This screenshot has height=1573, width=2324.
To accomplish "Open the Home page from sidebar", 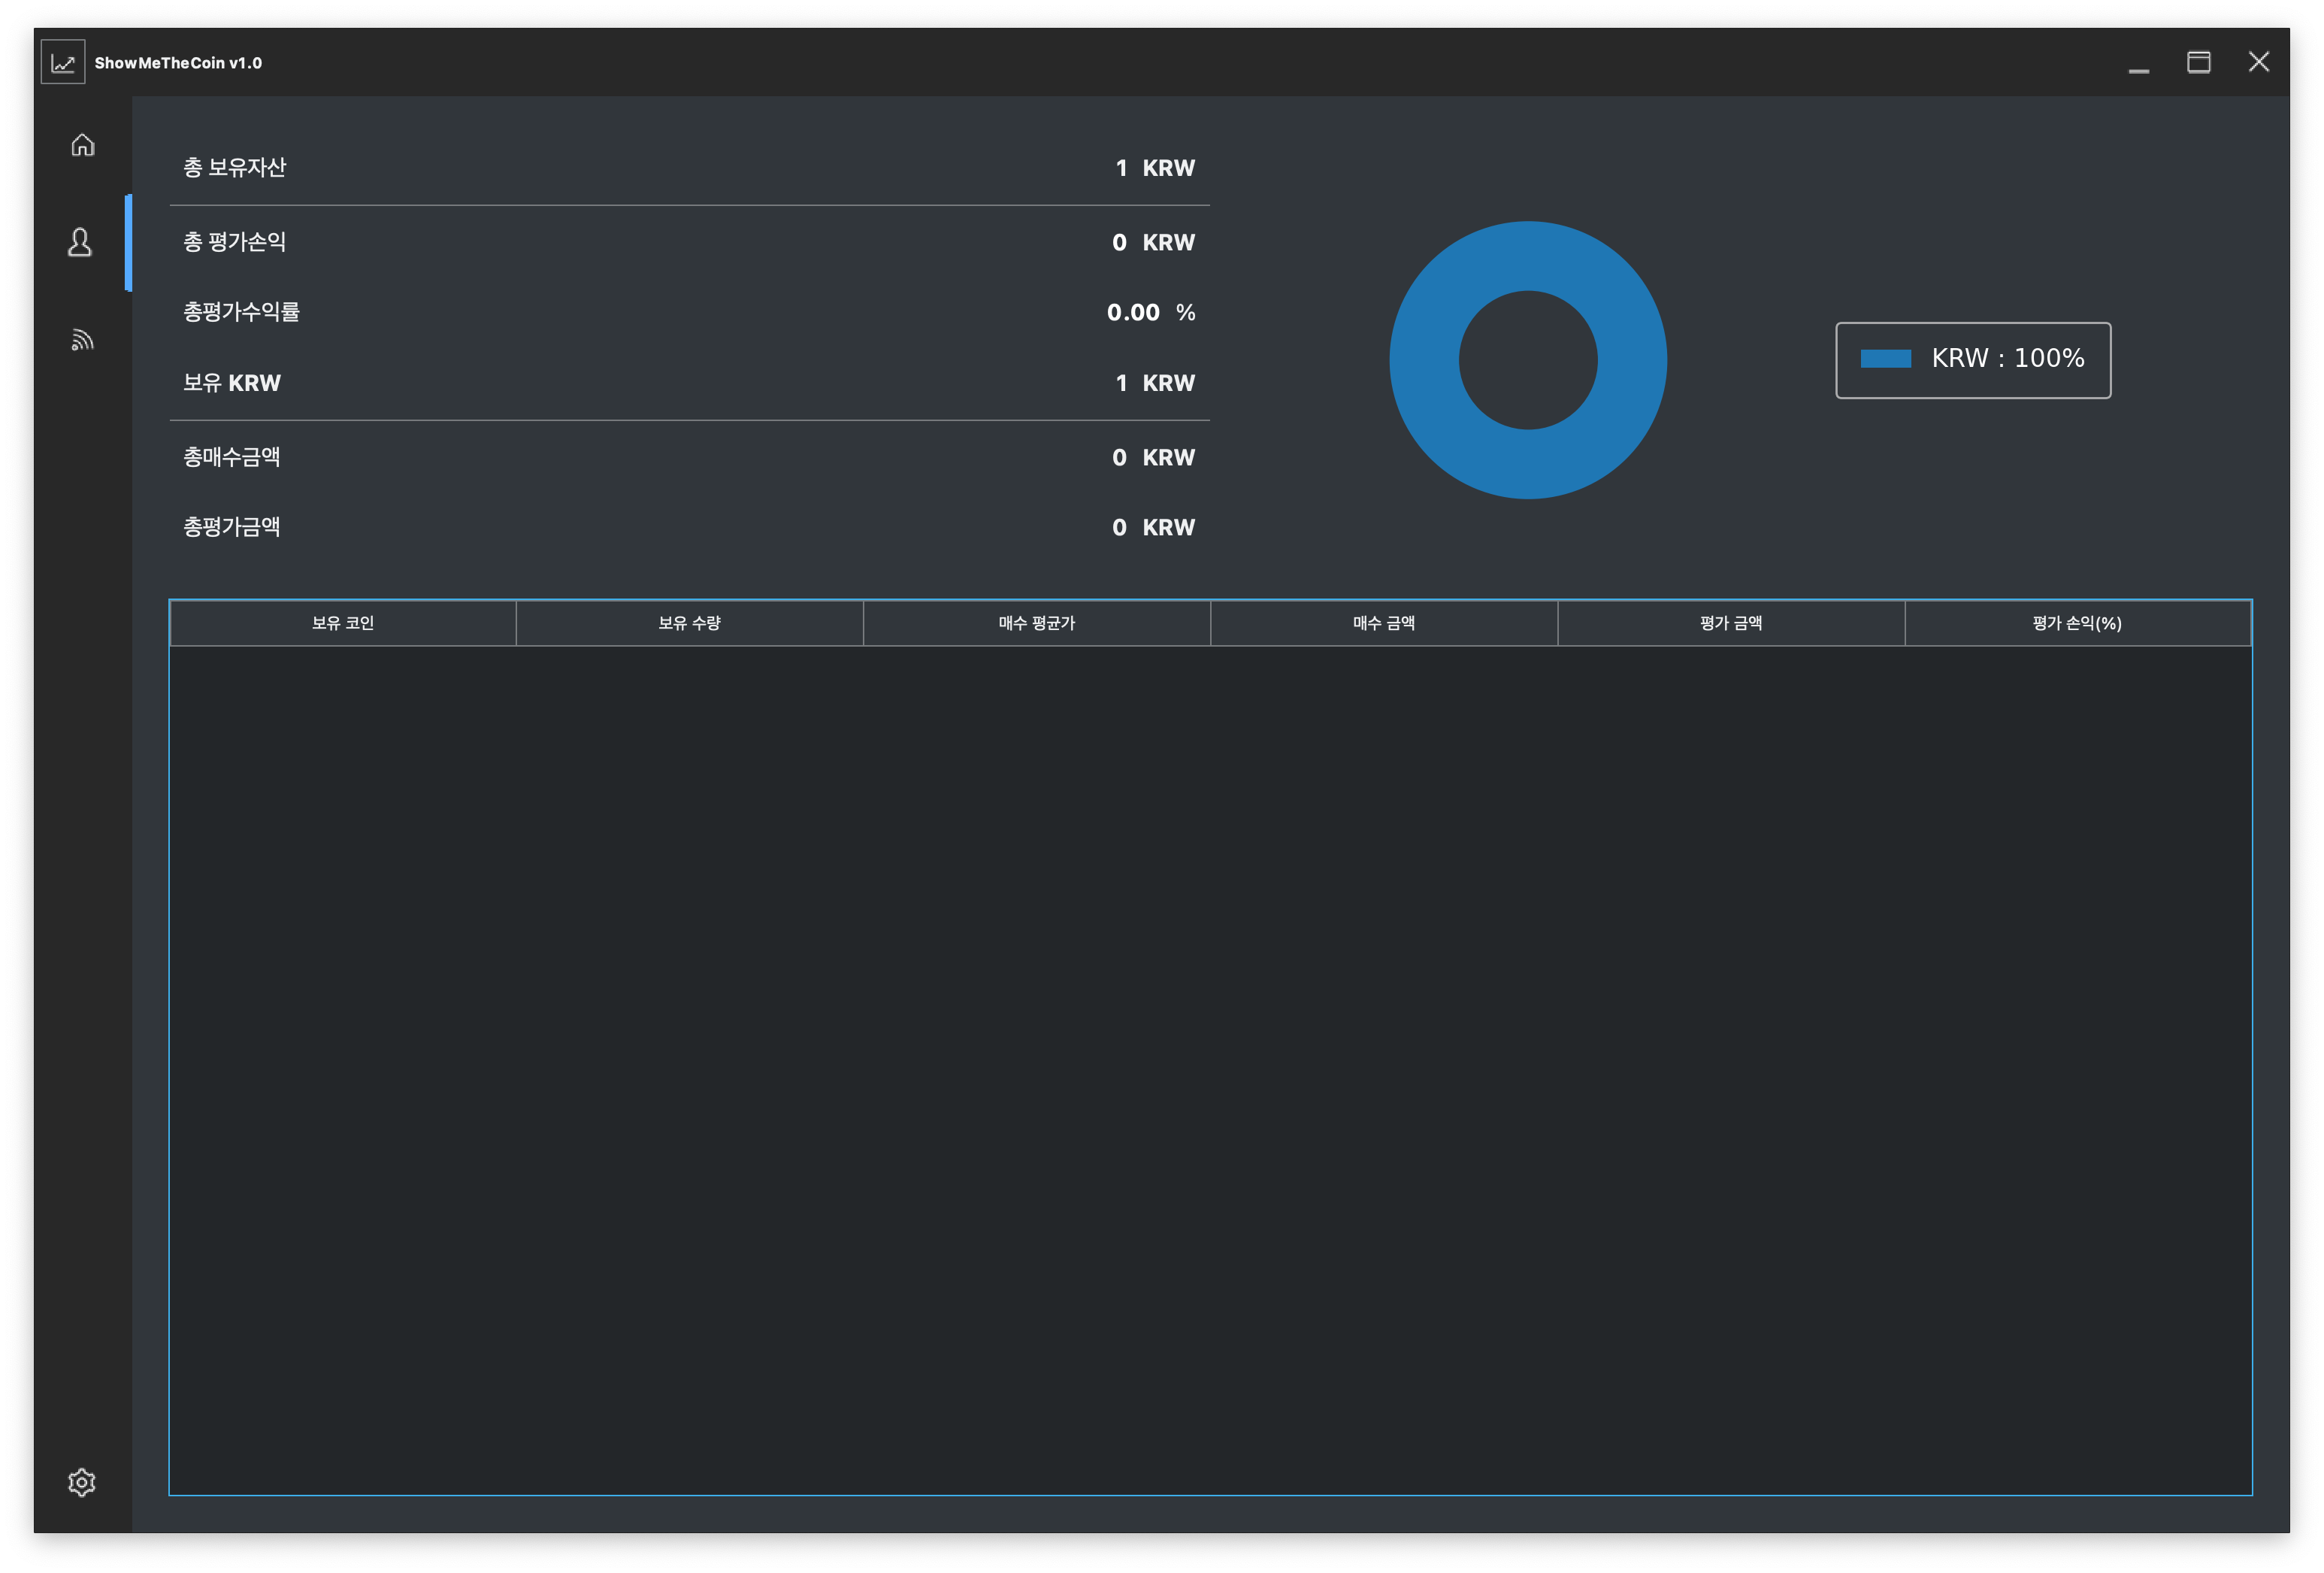I will [x=83, y=145].
